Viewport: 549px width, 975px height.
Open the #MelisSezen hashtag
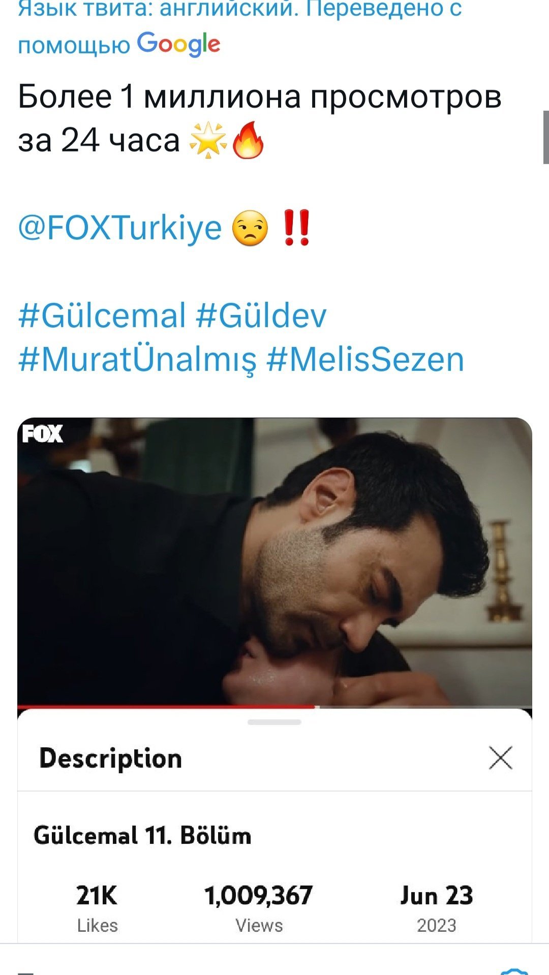(x=365, y=360)
